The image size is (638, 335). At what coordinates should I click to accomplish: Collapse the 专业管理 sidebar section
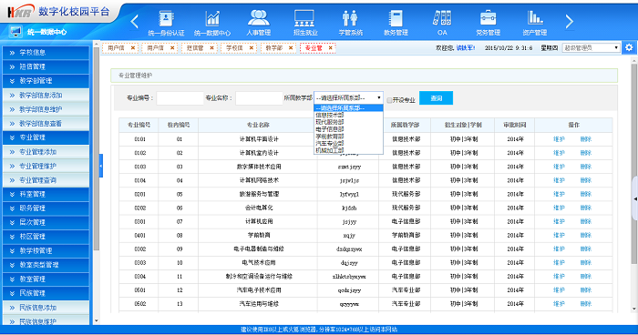[x=46, y=137]
